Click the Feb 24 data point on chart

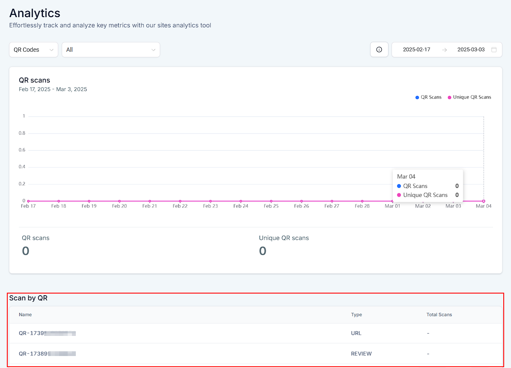point(241,201)
